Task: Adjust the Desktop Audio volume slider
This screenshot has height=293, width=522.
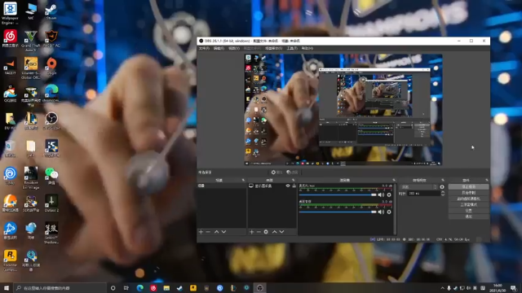Action: pos(338,212)
